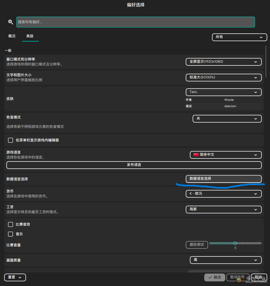The width and height of the screenshot is (270, 286).
Task: Toggle the 音乐 checkbox
Action: (11, 234)
